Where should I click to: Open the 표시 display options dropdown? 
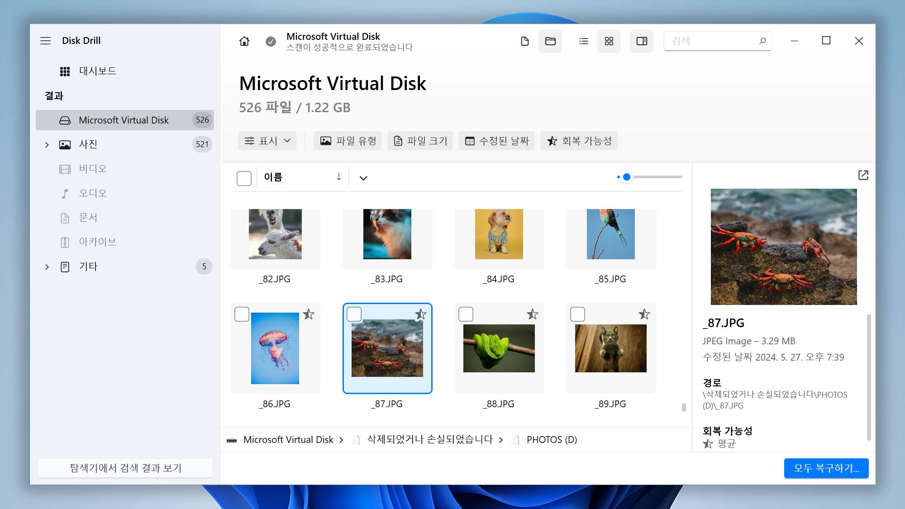(x=267, y=141)
